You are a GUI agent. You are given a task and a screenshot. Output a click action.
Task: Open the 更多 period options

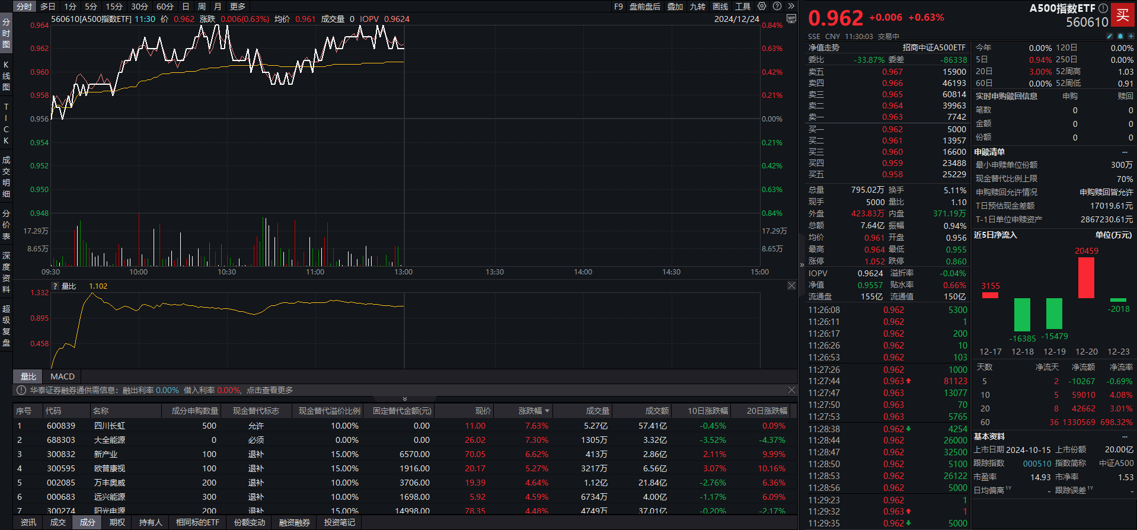238,7
